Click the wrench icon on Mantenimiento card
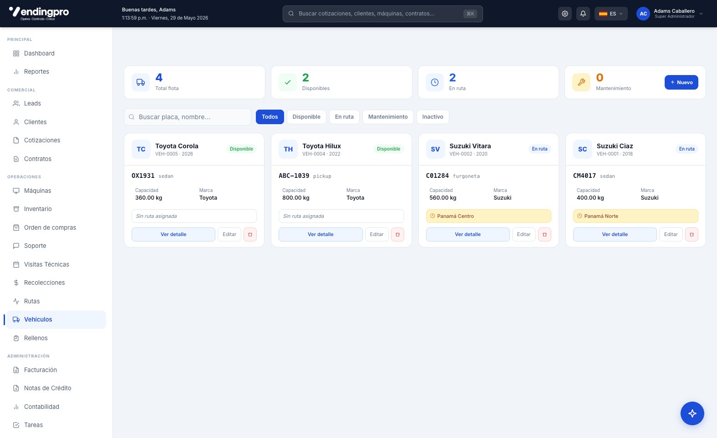The height and width of the screenshot is (438, 717). pyautogui.click(x=581, y=82)
